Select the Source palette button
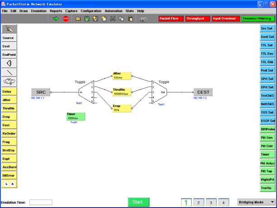Image resolution: width=277 pixels, height=208 pixels. pos(10,38)
